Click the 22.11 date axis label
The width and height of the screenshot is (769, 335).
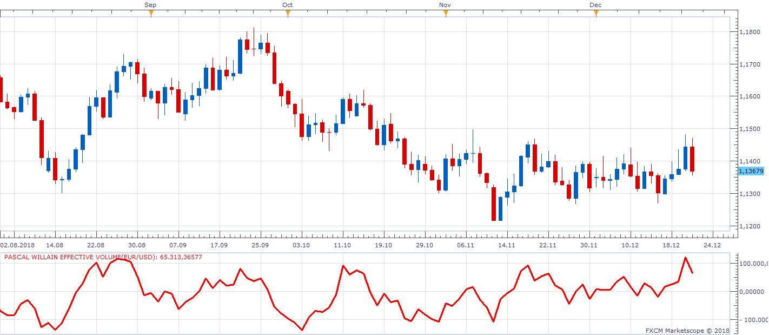pos(548,245)
